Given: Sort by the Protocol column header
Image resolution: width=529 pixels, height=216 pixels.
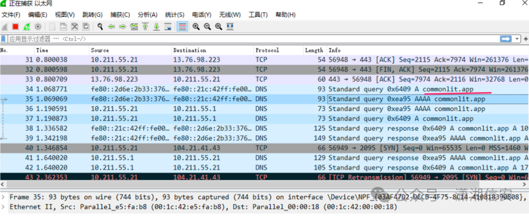Looking at the screenshot, I should (278, 50).
